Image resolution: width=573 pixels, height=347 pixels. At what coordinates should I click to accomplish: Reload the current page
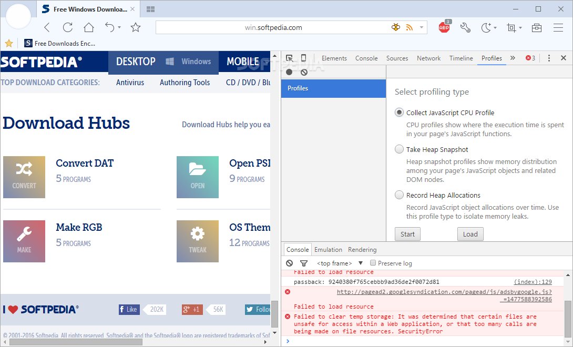pyautogui.click(x=68, y=27)
